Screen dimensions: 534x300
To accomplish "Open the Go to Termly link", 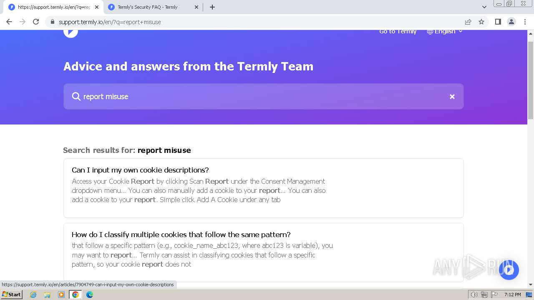I will [398, 32].
